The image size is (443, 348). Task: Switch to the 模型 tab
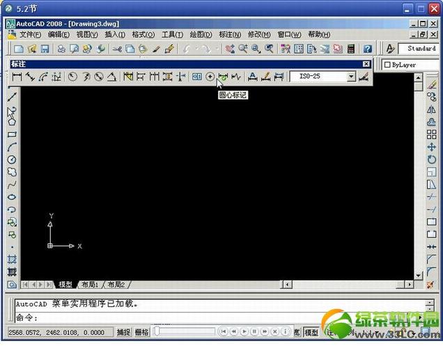tap(65, 285)
